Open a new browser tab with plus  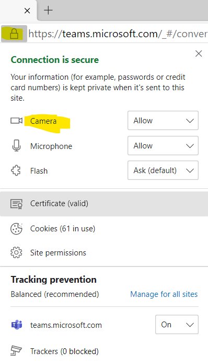48,10
